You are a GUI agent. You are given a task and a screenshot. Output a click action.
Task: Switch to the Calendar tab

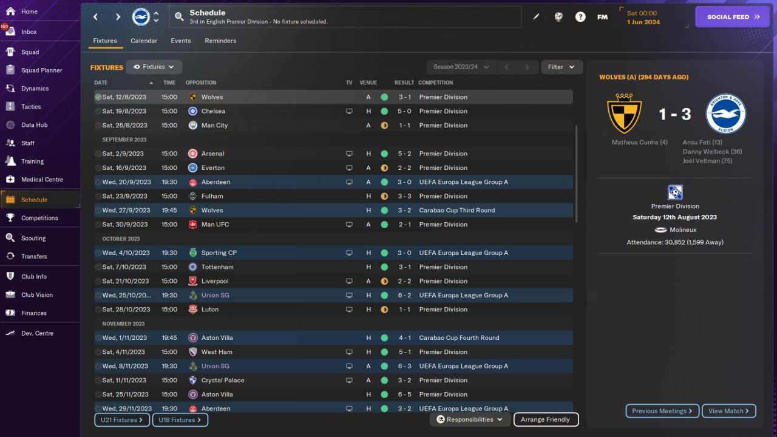pos(144,41)
